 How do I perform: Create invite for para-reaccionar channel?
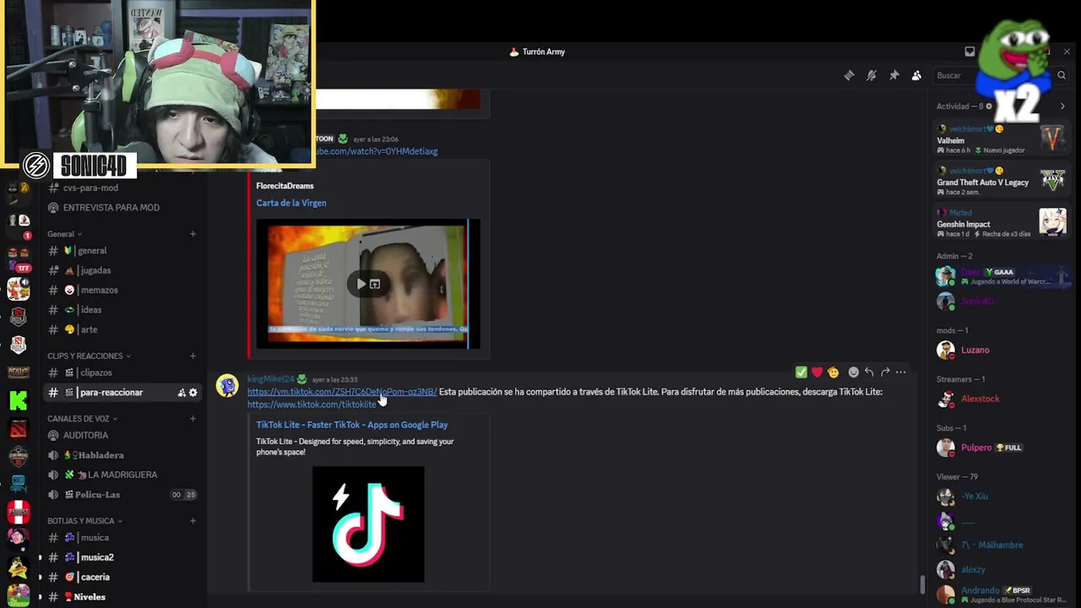click(x=182, y=393)
